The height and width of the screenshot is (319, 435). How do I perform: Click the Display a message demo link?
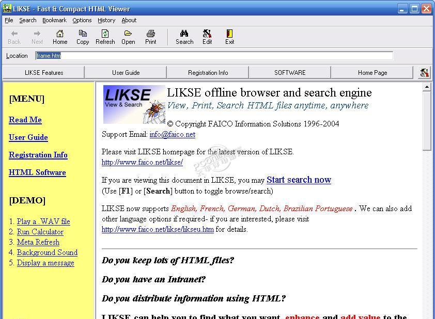(45, 263)
